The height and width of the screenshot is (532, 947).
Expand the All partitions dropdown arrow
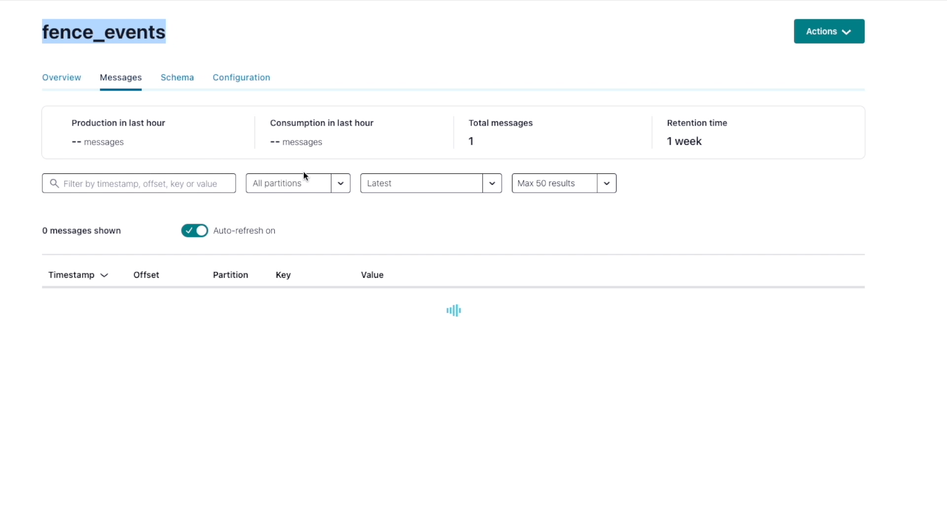[340, 183]
